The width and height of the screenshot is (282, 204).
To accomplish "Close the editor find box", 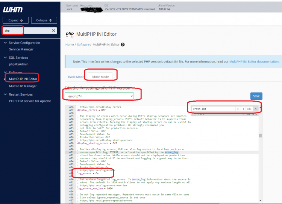I will [x=255, y=109].
